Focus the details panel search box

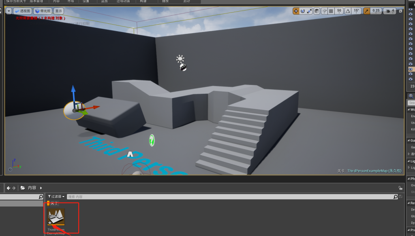pyautogui.click(x=411, y=103)
